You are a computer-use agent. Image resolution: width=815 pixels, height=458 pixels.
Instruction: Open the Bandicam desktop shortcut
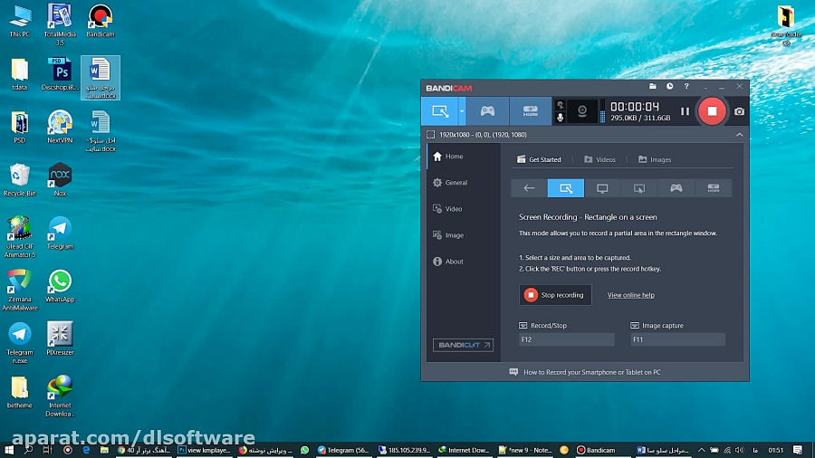[101, 22]
